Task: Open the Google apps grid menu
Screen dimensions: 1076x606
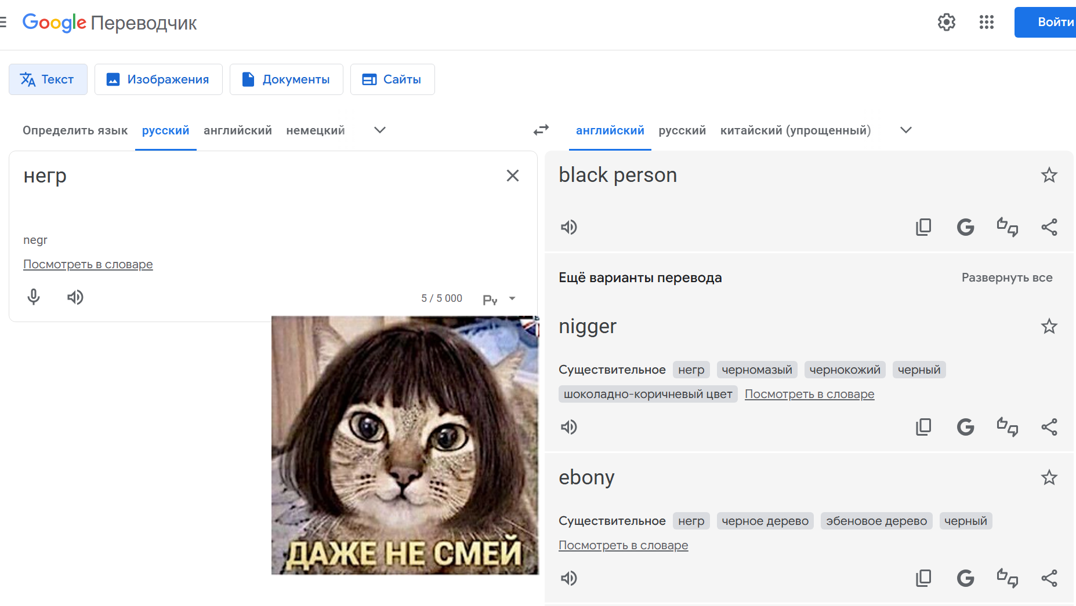Action: [986, 22]
